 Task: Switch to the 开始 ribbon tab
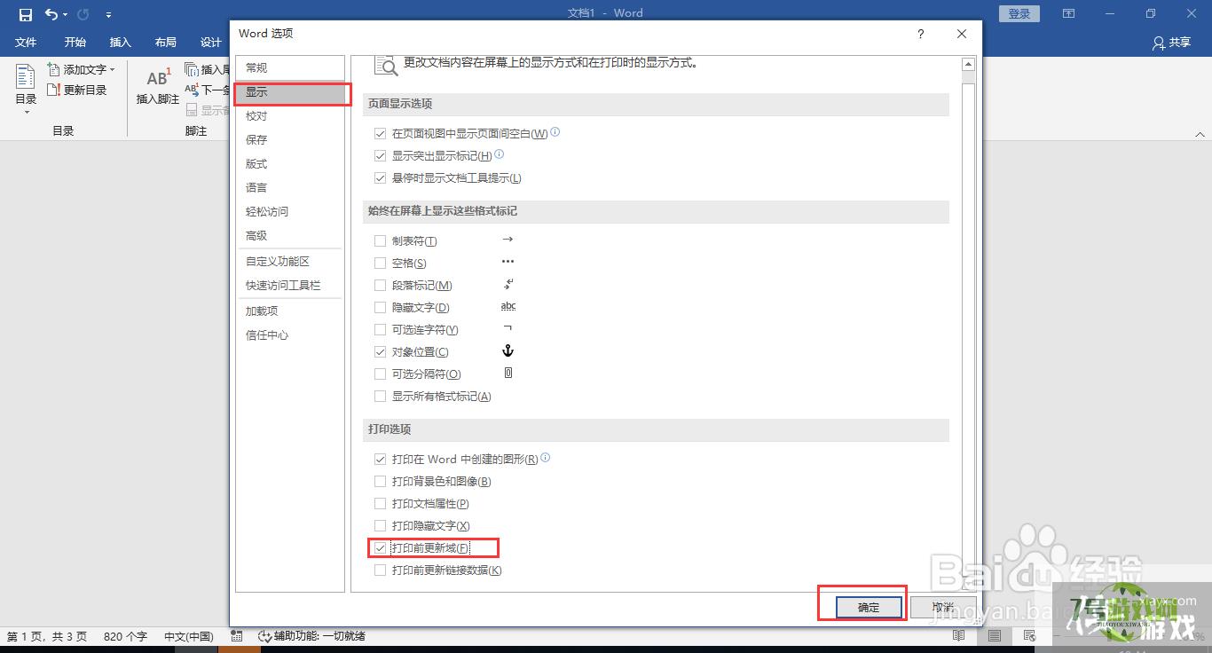point(75,42)
